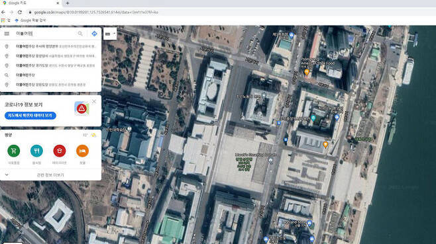Viewport: 436px width, 244px height.
Task: Select the orange hotel category icon
Action: click(83, 151)
